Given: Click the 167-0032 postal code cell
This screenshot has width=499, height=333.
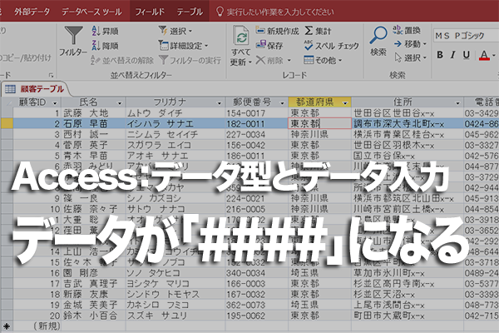Looking at the screenshot, I should 256,295.
